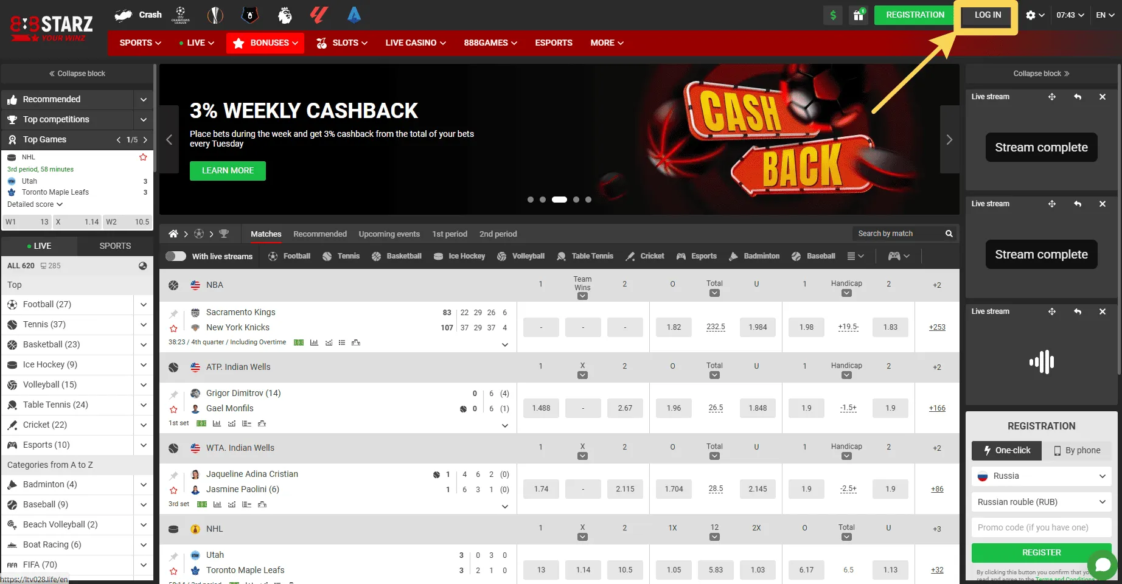This screenshot has height=584, width=1122.
Task: Open the Russian Premier League bear icon
Action: (x=249, y=15)
